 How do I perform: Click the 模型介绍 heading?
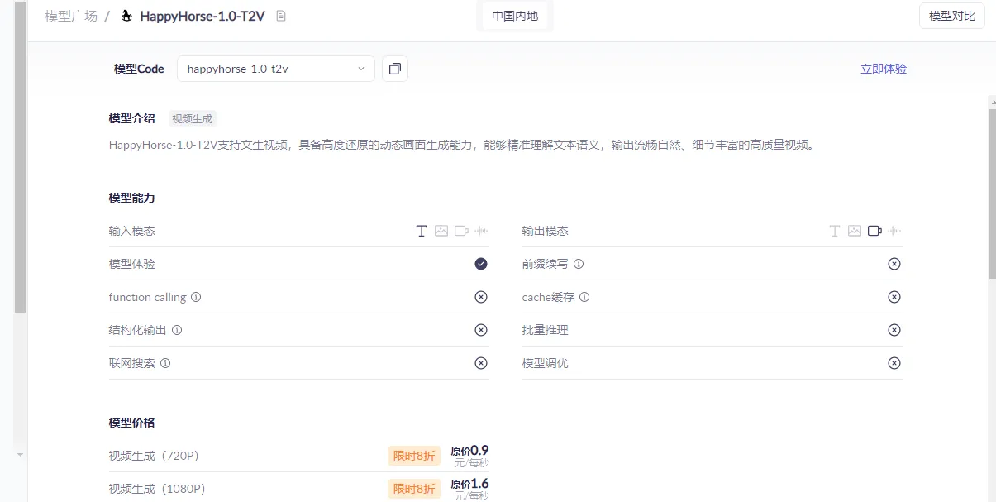(131, 118)
